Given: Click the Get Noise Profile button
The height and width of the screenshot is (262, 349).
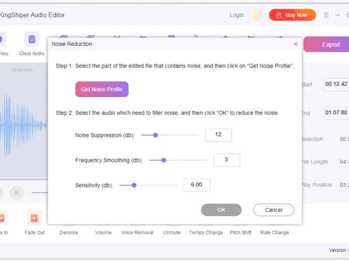Looking at the screenshot, I should 102,90.
